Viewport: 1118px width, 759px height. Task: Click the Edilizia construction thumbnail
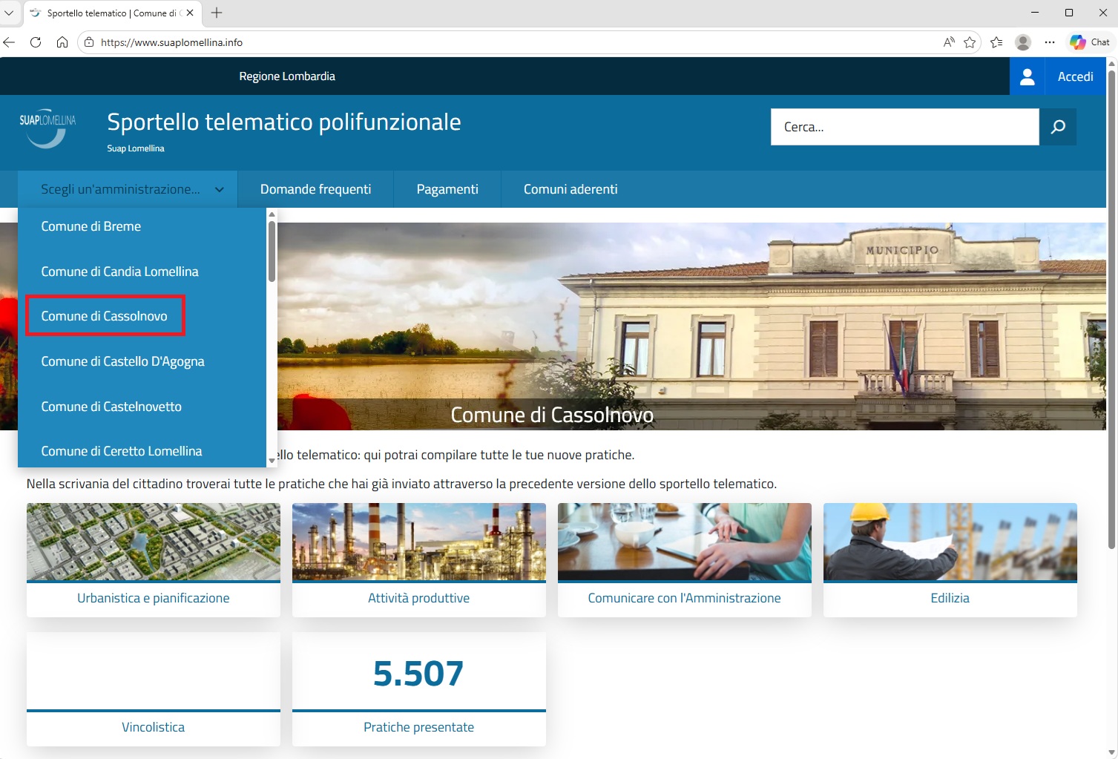coord(950,542)
